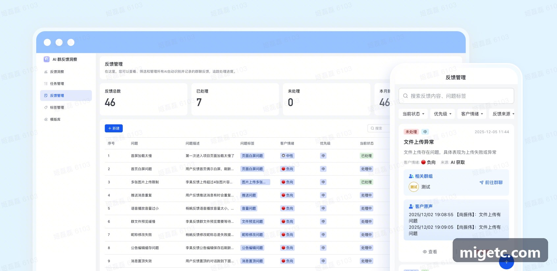This screenshot has height=271, width=557.
Task: Click the 测试 group avatar
Action: pyautogui.click(x=413, y=187)
